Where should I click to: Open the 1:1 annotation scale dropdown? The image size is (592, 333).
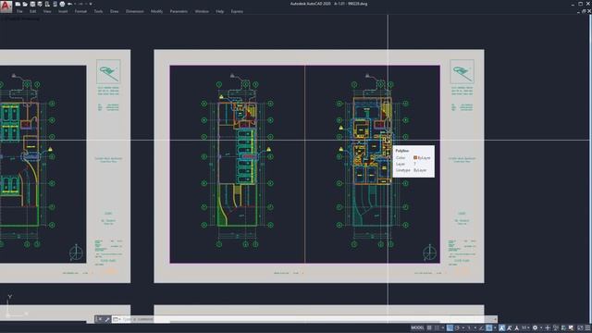coord(525,328)
